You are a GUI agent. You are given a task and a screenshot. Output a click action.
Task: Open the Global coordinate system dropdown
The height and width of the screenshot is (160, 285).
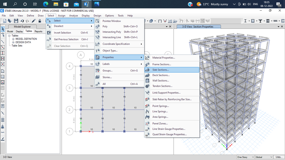coord(264,157)
